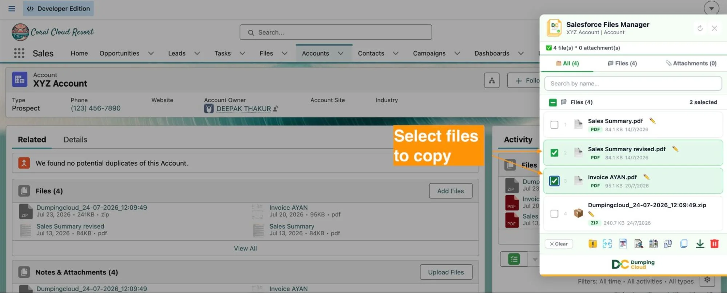The image size is (727, 293).
Task: Click the '2 selected' count text
Action: point(703,102)
